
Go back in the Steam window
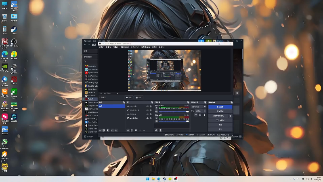[x=85, y=44]
